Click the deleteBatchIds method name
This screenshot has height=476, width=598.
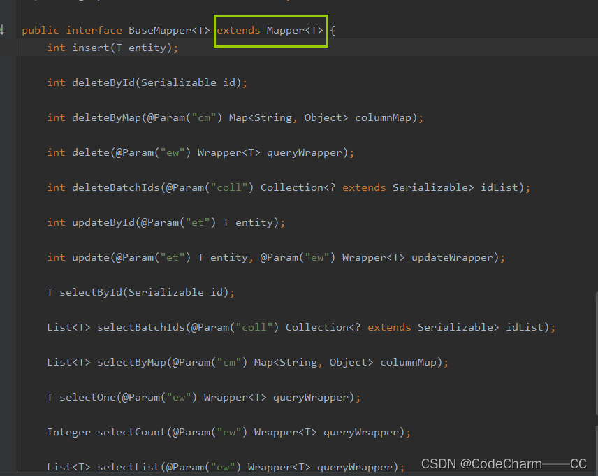[x=116, y=187]
